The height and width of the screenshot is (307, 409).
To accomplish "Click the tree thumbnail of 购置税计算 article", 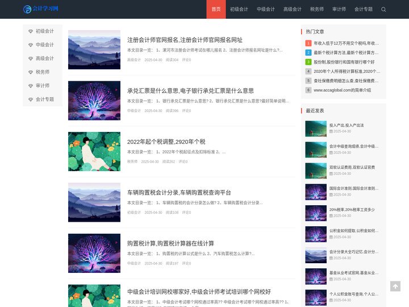I will (x=94, y=253).
